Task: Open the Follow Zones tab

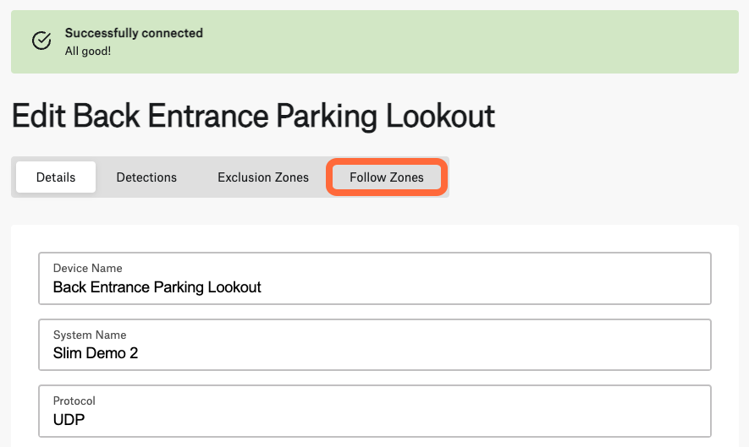Action: coord(387,177)
